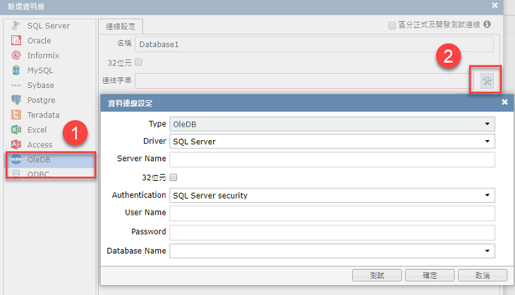Toggle 32位元 checkbox under the 名稱 field
The height and width of the screenshot is (295, 515).
click(138, 62)
